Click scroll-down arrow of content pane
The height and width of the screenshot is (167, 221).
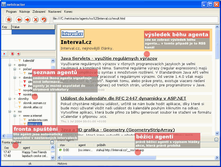[x=217, y=133]
